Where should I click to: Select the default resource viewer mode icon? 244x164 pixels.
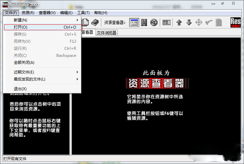pos(134,22)
